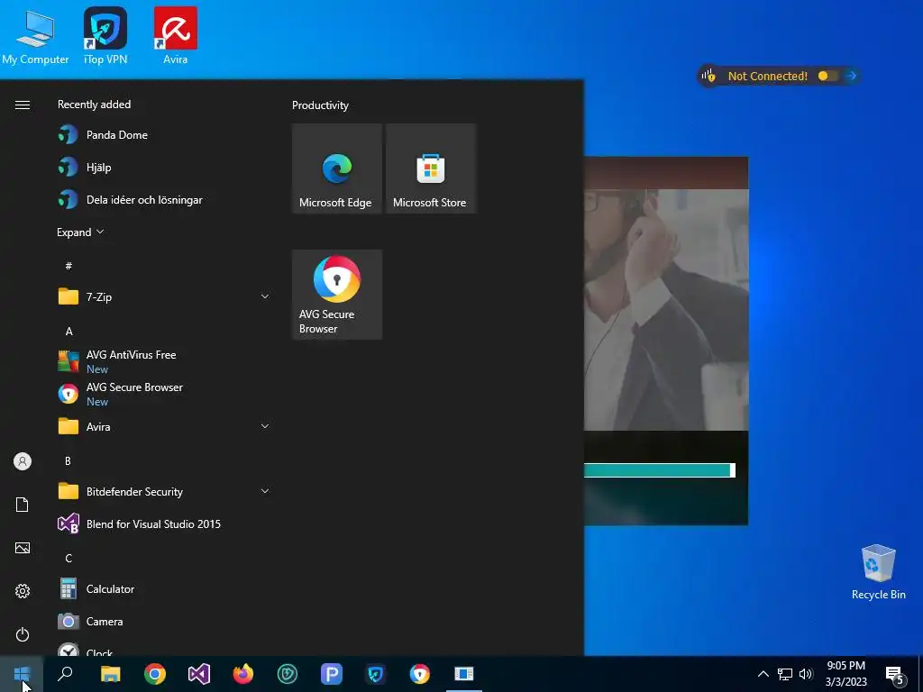Open the notification center icon
Screen dimensions: 923x692
point(894,675)
